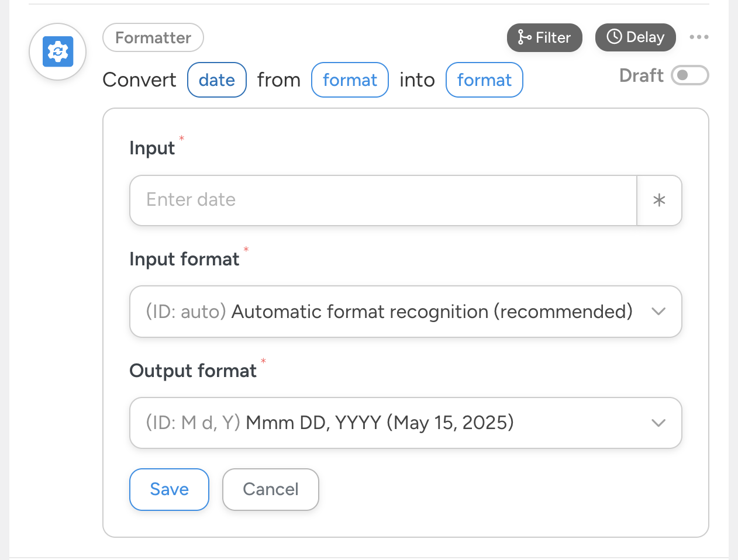Click the asterisk icon beside the date input

coord(659,201)
